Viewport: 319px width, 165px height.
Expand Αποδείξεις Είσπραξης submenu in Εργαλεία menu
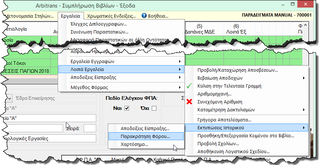click(x=121, y=77)
